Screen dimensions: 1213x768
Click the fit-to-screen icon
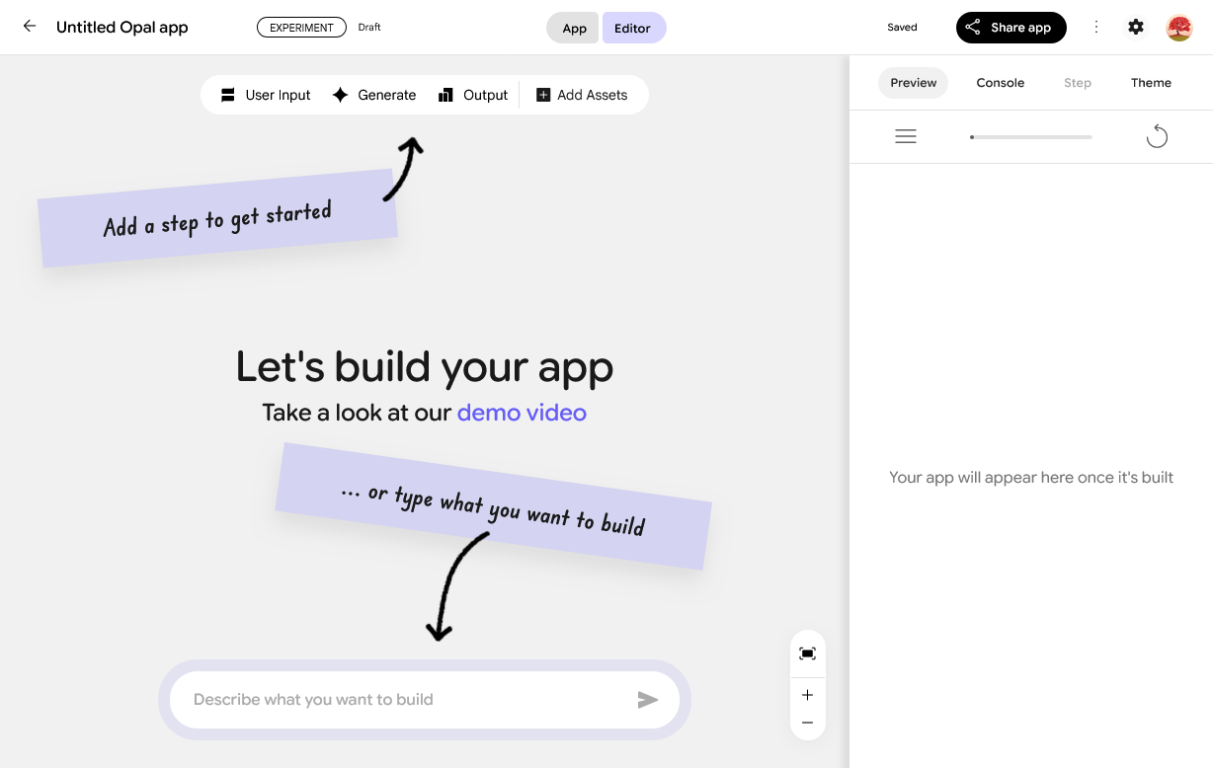point(807,653)
